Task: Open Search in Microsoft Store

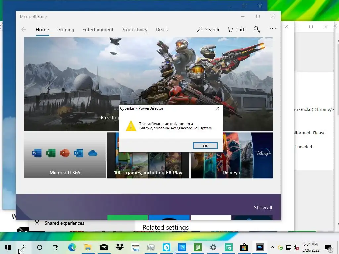Action: [208, 29]
